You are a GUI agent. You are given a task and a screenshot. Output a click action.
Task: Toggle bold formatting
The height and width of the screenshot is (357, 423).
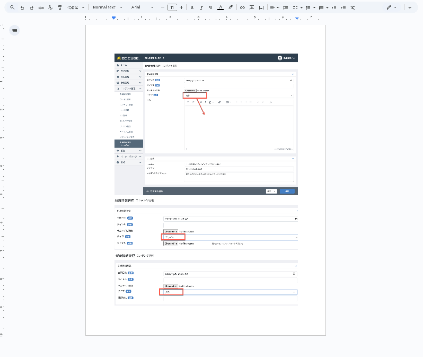pyautogui.click(x=192, y=7)
